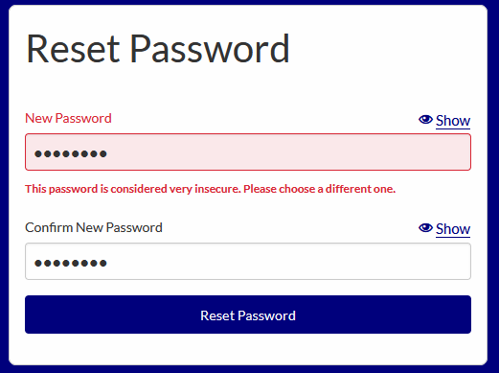Submit with the Reset Password button
Viewport: 499px width, 373px height.
pos(248,315)
